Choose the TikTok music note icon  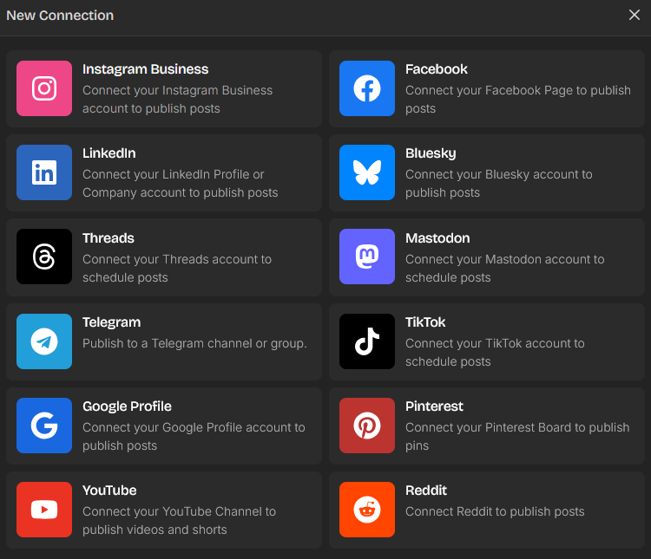367,341
